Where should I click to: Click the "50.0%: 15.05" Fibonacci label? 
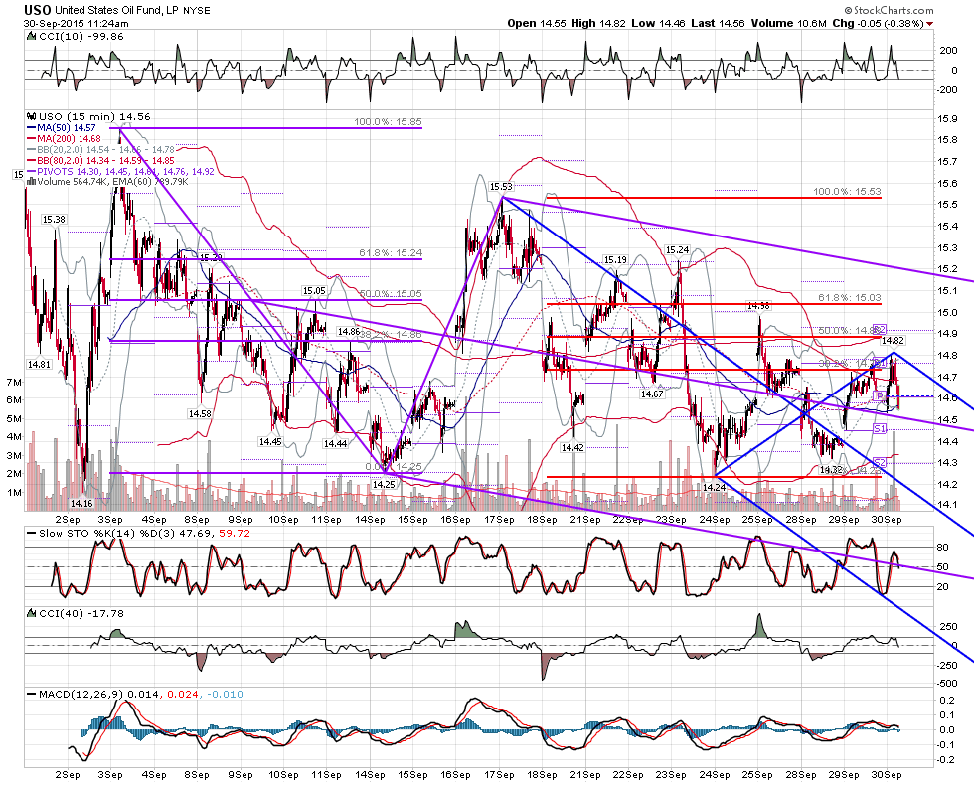pos(391,293)
